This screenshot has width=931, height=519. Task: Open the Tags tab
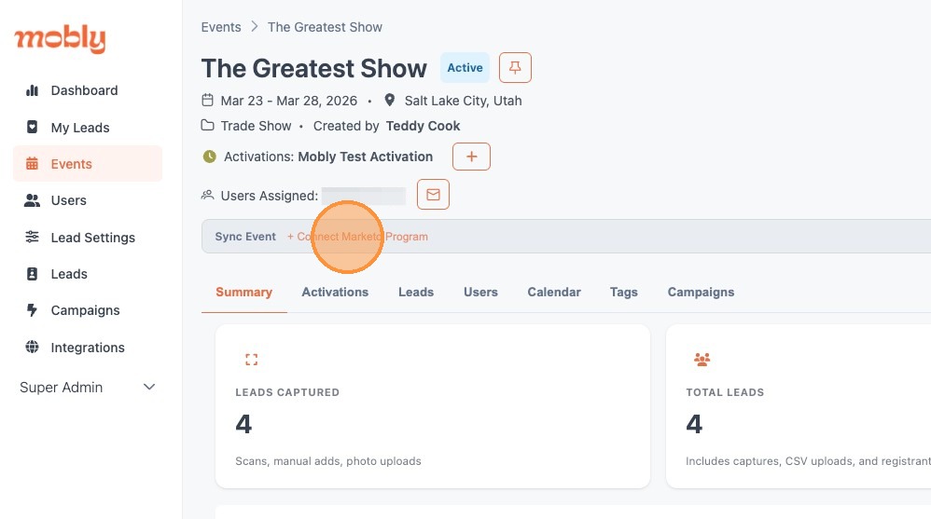click(x=624, y=292)
